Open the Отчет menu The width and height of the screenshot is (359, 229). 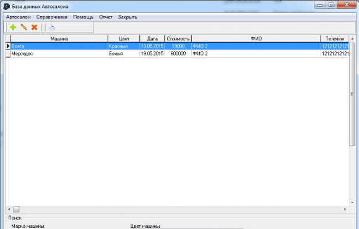[x=106, y=17]
